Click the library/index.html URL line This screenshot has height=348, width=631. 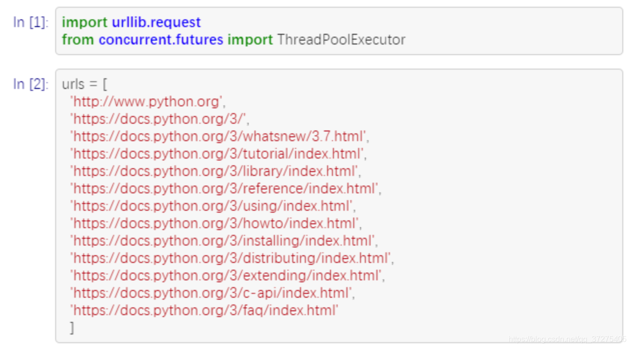tap(216, 171)
